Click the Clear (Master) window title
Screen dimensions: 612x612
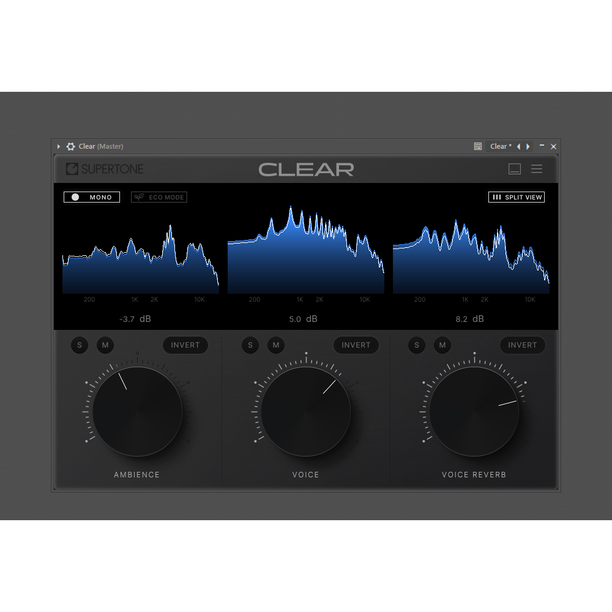[101, 146]
